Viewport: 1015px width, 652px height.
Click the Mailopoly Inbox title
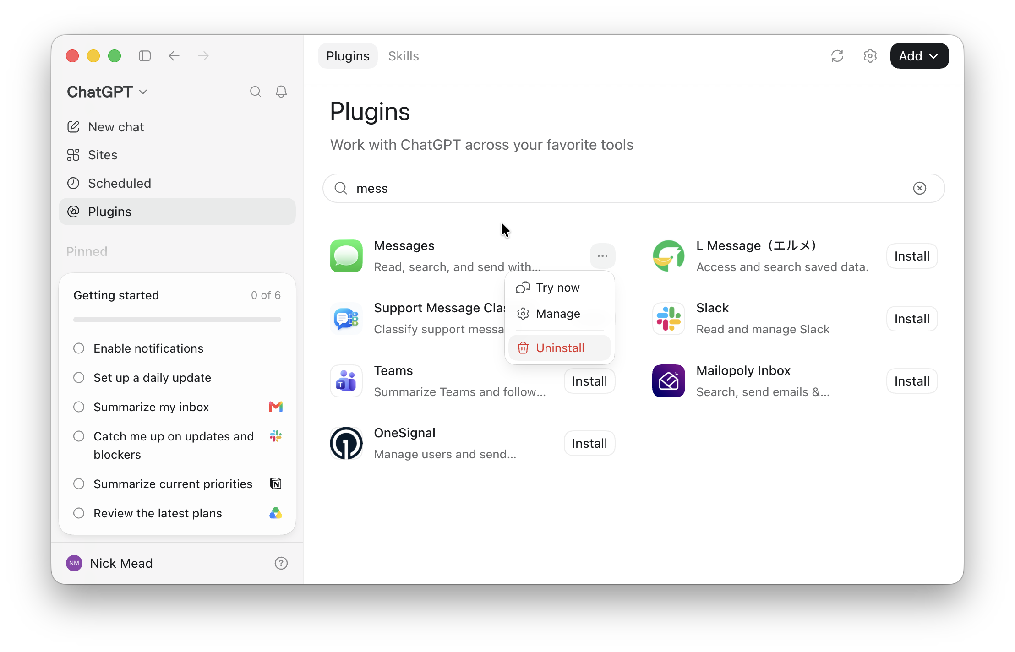743,370
